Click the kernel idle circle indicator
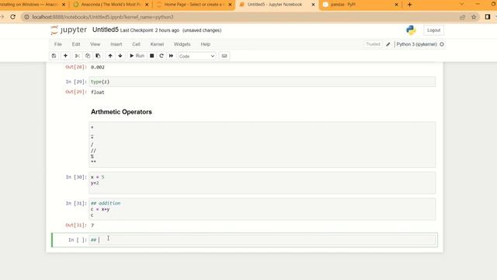The image size is (497, 280). 442,44
